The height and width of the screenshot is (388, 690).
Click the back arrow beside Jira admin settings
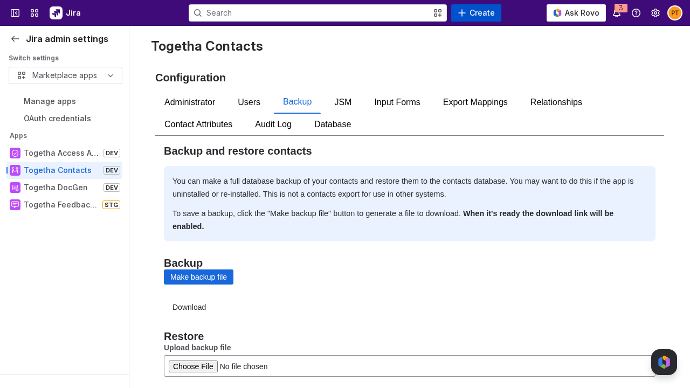pos(15,39)
